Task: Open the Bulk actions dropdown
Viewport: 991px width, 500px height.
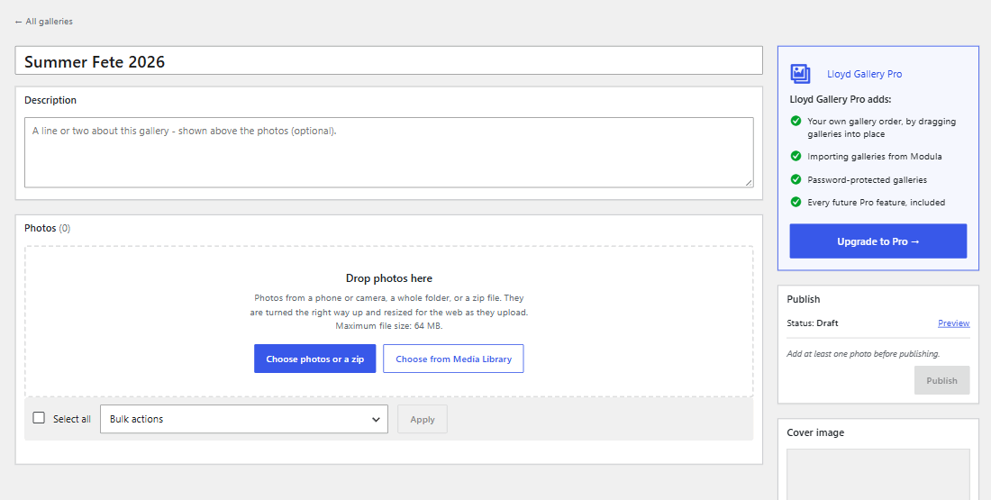Action: [244, 419]
